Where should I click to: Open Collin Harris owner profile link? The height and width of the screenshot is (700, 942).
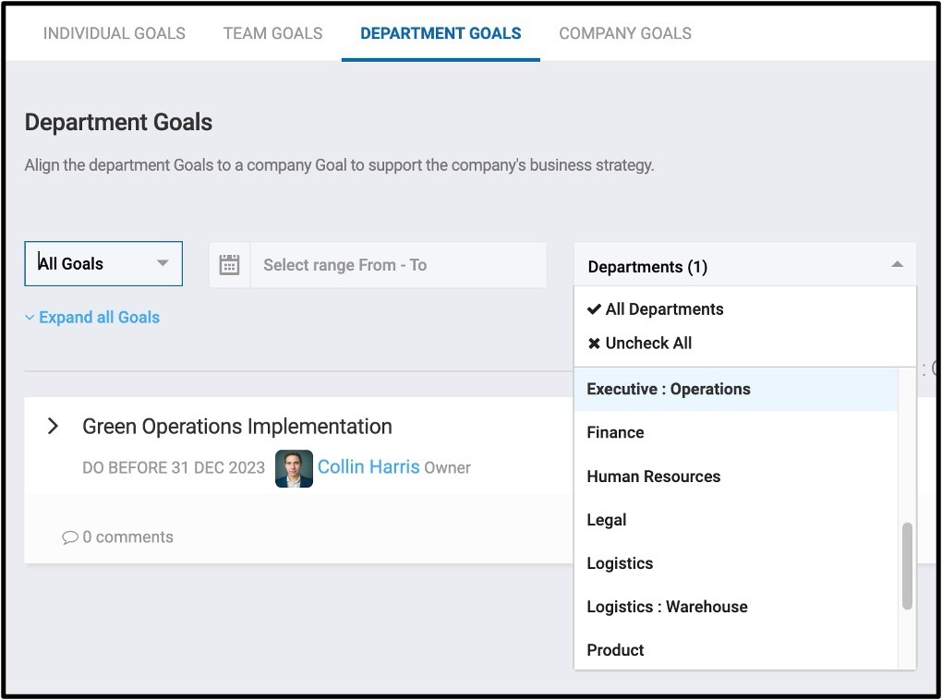368,467
